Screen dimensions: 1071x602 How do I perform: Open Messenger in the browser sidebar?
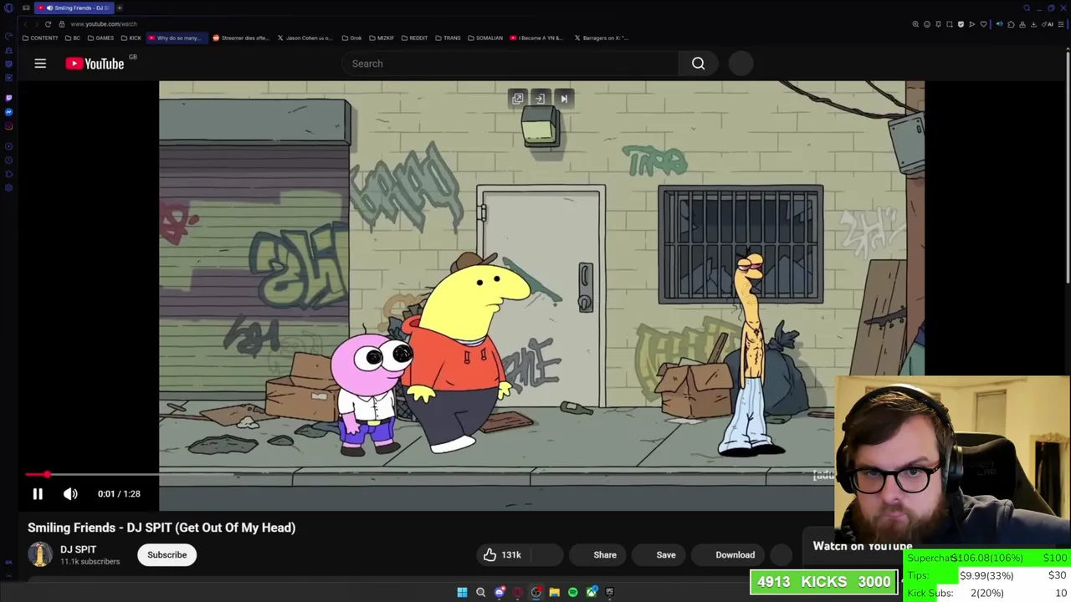pyautogui.click(x=8, y=112)
